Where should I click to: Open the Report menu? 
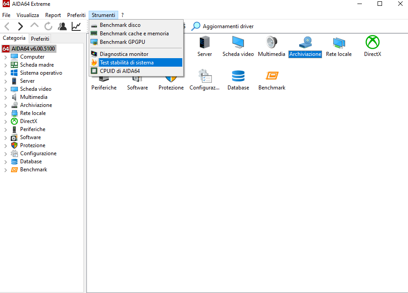(53, 15)
